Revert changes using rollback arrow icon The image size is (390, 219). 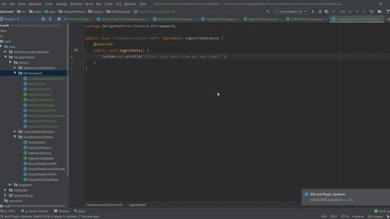tap(371, 12)
